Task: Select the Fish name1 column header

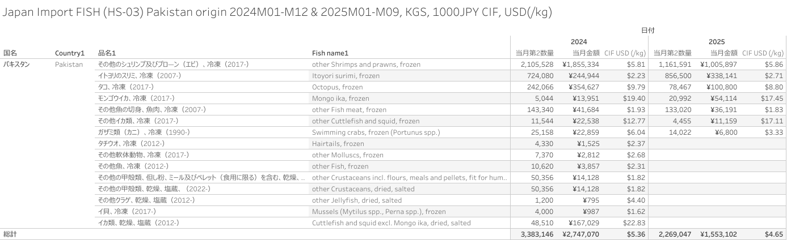Action: [x=330, y=53]
